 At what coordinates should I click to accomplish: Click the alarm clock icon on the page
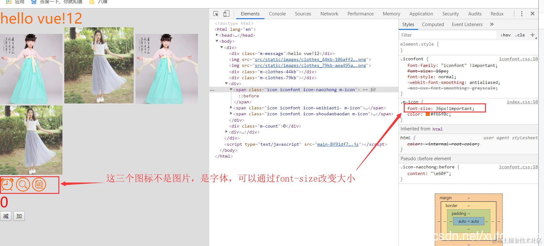[x=7, y=184]
